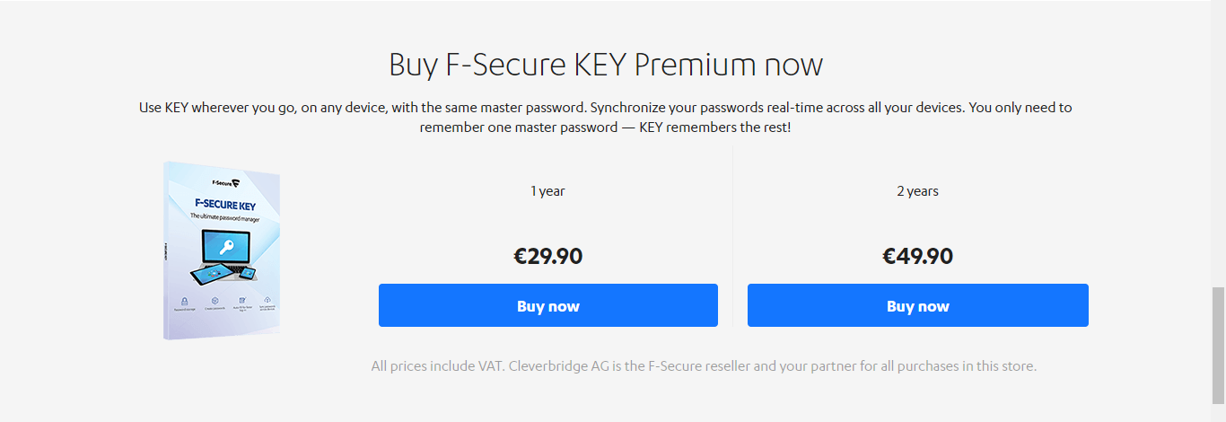
Task: Click the 2 years label
Action: pos(918,190)
